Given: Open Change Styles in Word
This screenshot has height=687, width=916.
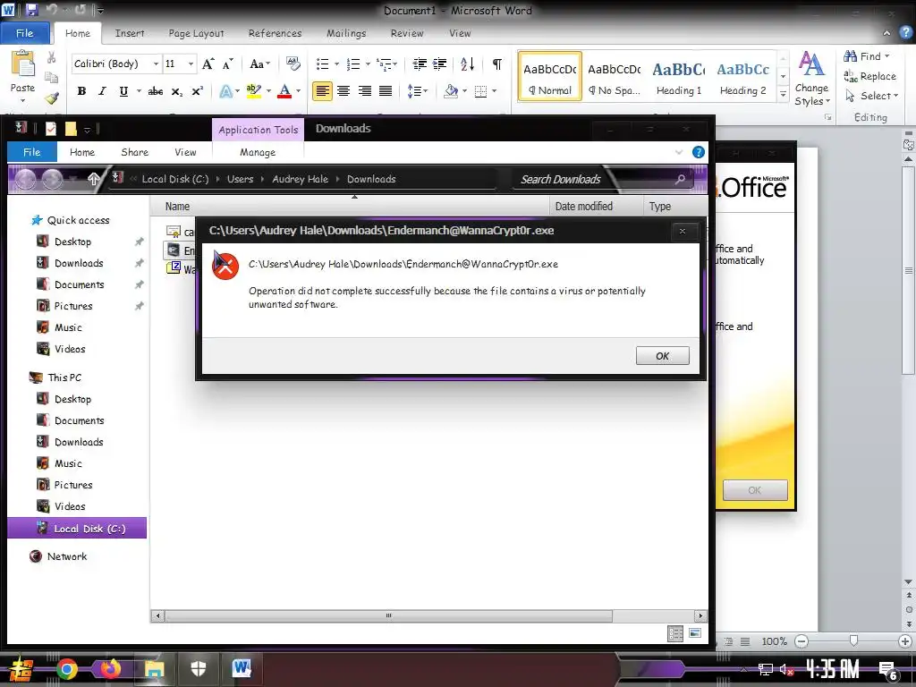Looking at the screenshot, I should pos(811,79).
